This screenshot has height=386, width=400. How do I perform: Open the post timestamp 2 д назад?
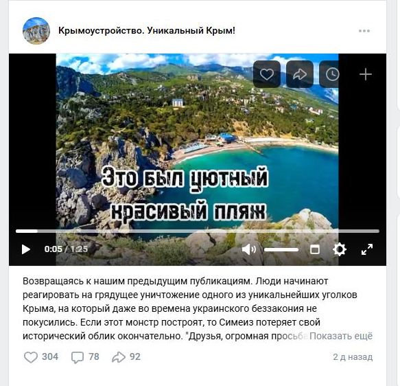click(353, 357)
